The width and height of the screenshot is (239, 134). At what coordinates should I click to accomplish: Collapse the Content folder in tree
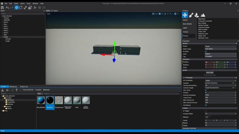pyautogui.click(x=3, y=98)
